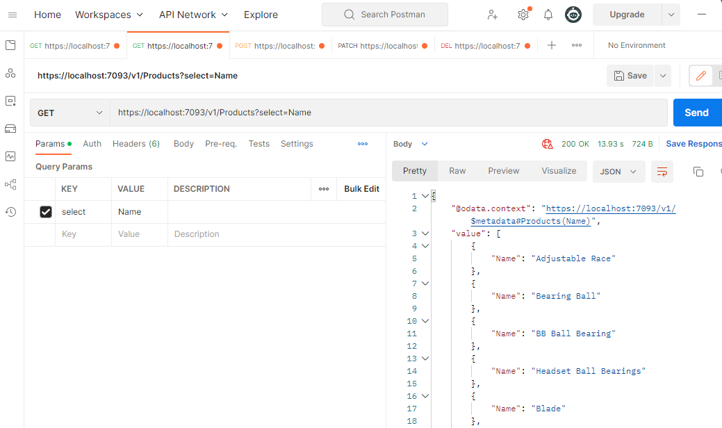Open the response Body dropdown
This screenshot has height=428, width=722.
411,144
